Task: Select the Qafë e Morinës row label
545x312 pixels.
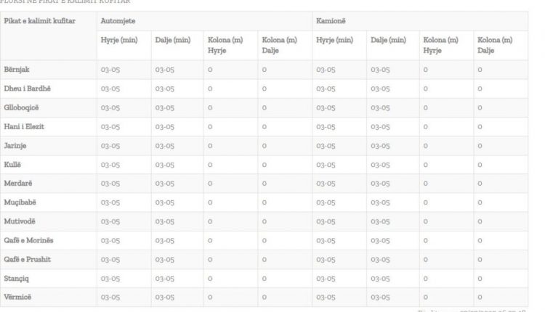Action: pyautogui.click(x=28, y=240)
